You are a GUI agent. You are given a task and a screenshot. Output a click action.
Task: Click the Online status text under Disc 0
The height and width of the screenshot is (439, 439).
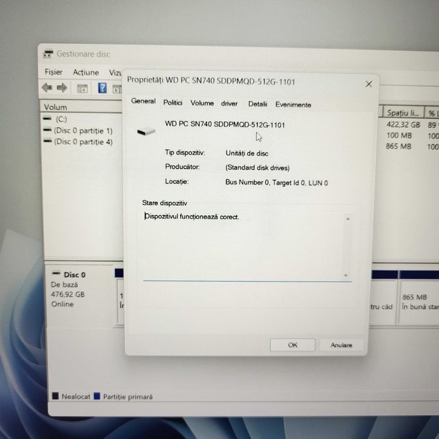click(63, 304)
